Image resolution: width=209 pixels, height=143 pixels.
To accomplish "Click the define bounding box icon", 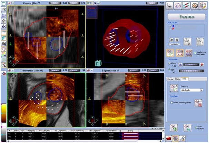I will (198, 102).
